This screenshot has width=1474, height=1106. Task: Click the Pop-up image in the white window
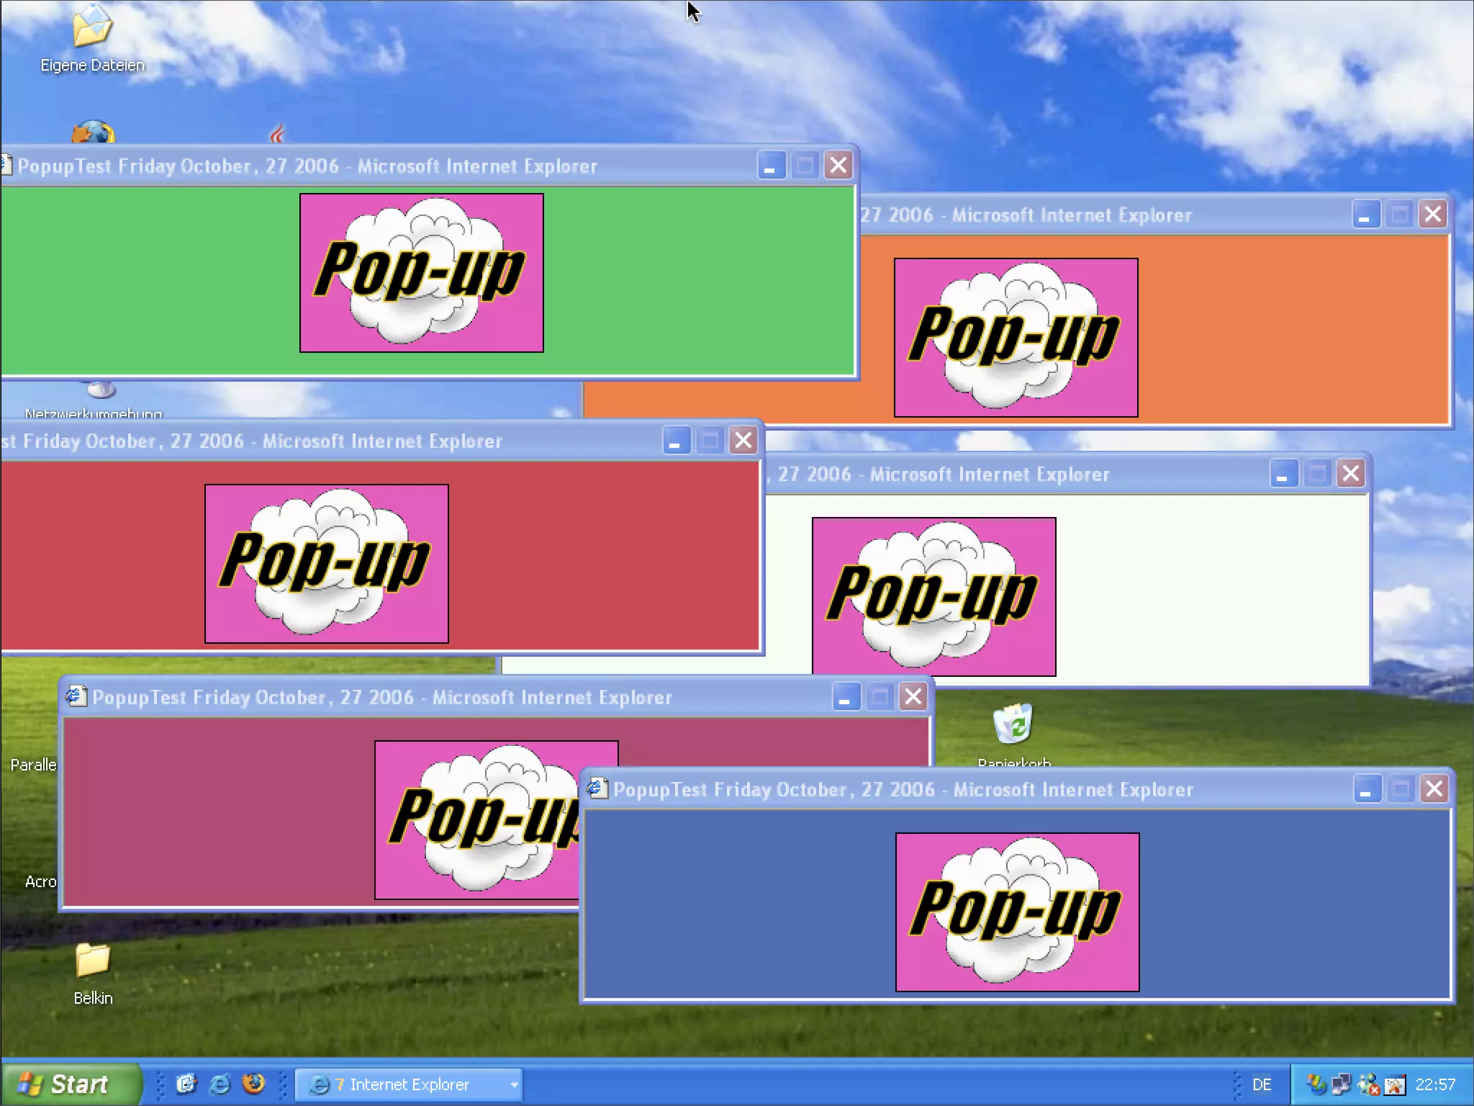tap(934, 597)
